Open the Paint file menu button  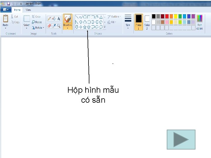click(6, 10)
